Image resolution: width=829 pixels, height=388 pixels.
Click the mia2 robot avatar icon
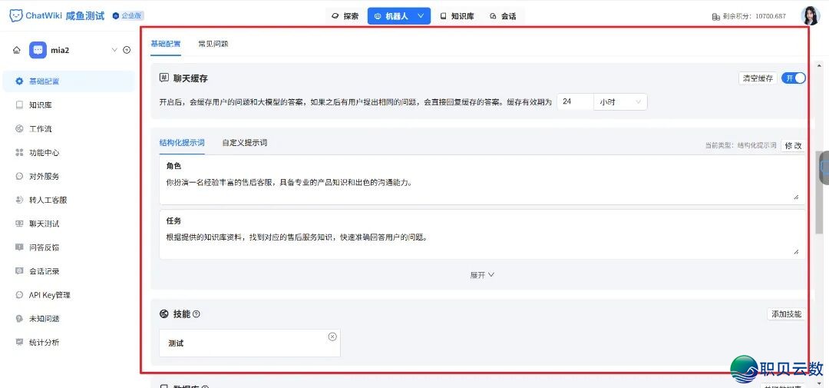38,50
